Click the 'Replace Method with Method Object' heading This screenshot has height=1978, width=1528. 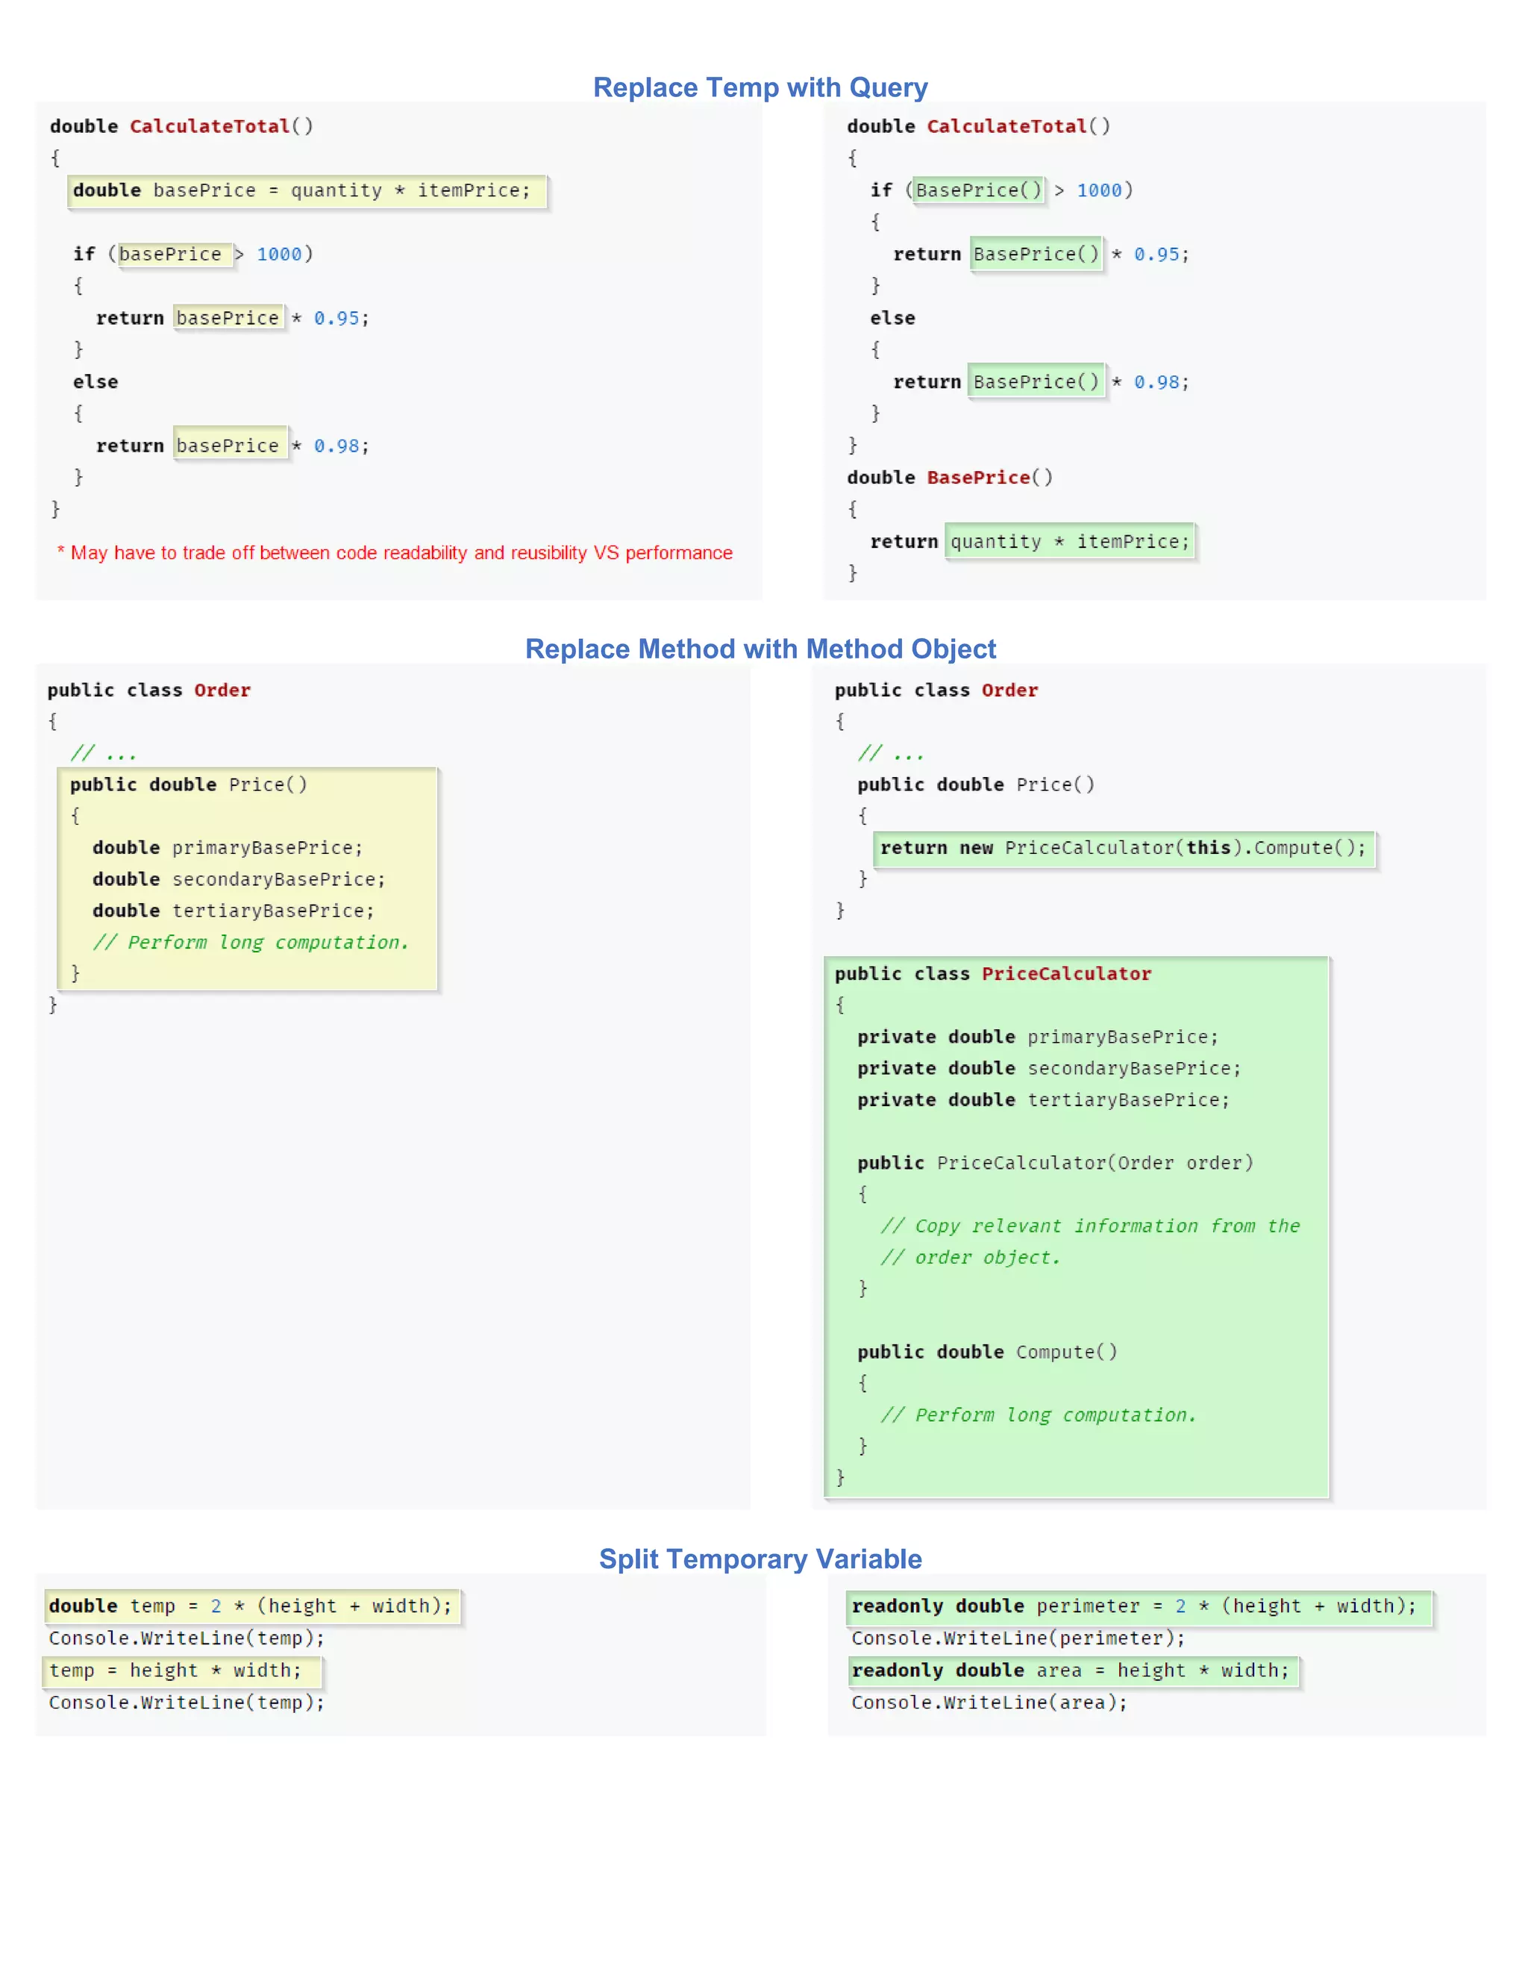760,649
